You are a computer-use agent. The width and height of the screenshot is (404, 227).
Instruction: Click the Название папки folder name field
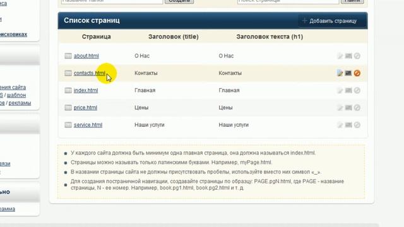(112, 1)
